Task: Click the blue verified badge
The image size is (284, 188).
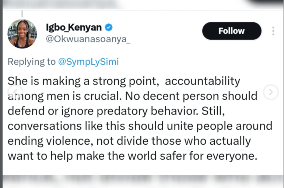Action: [x=109, y=27]
